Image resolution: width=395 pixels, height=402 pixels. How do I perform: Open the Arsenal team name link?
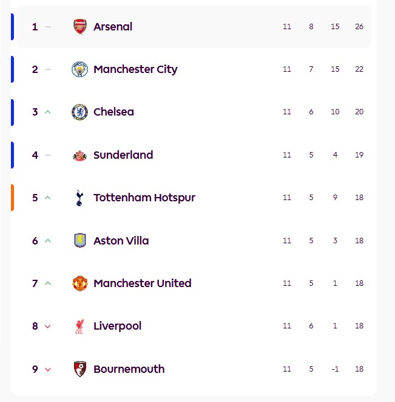pos(113,27)
